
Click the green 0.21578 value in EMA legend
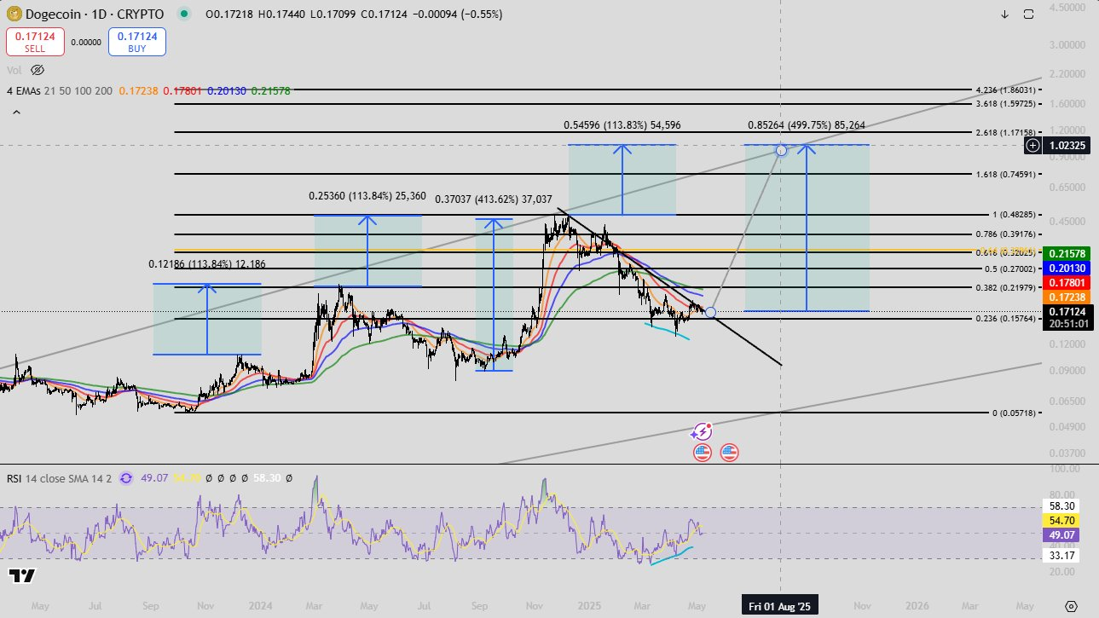point(273,90)
